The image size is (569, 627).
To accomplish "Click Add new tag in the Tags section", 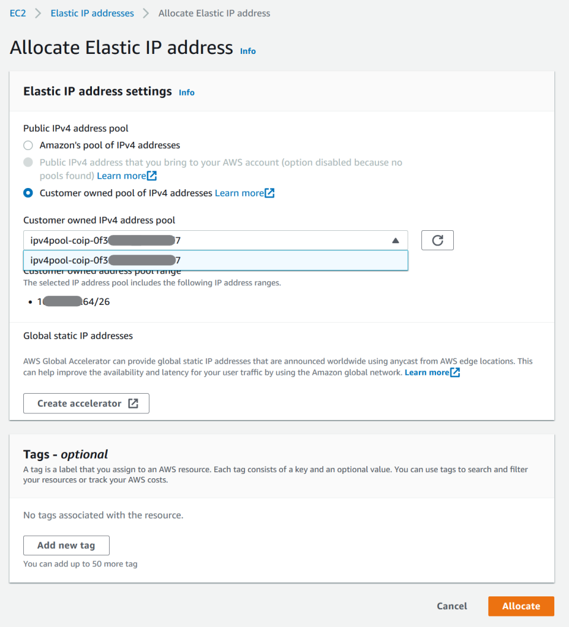I will tap(66, 545).
